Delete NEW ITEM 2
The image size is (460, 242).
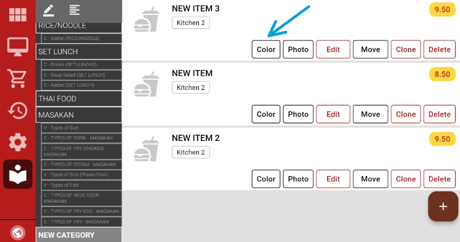coord(439,179)
